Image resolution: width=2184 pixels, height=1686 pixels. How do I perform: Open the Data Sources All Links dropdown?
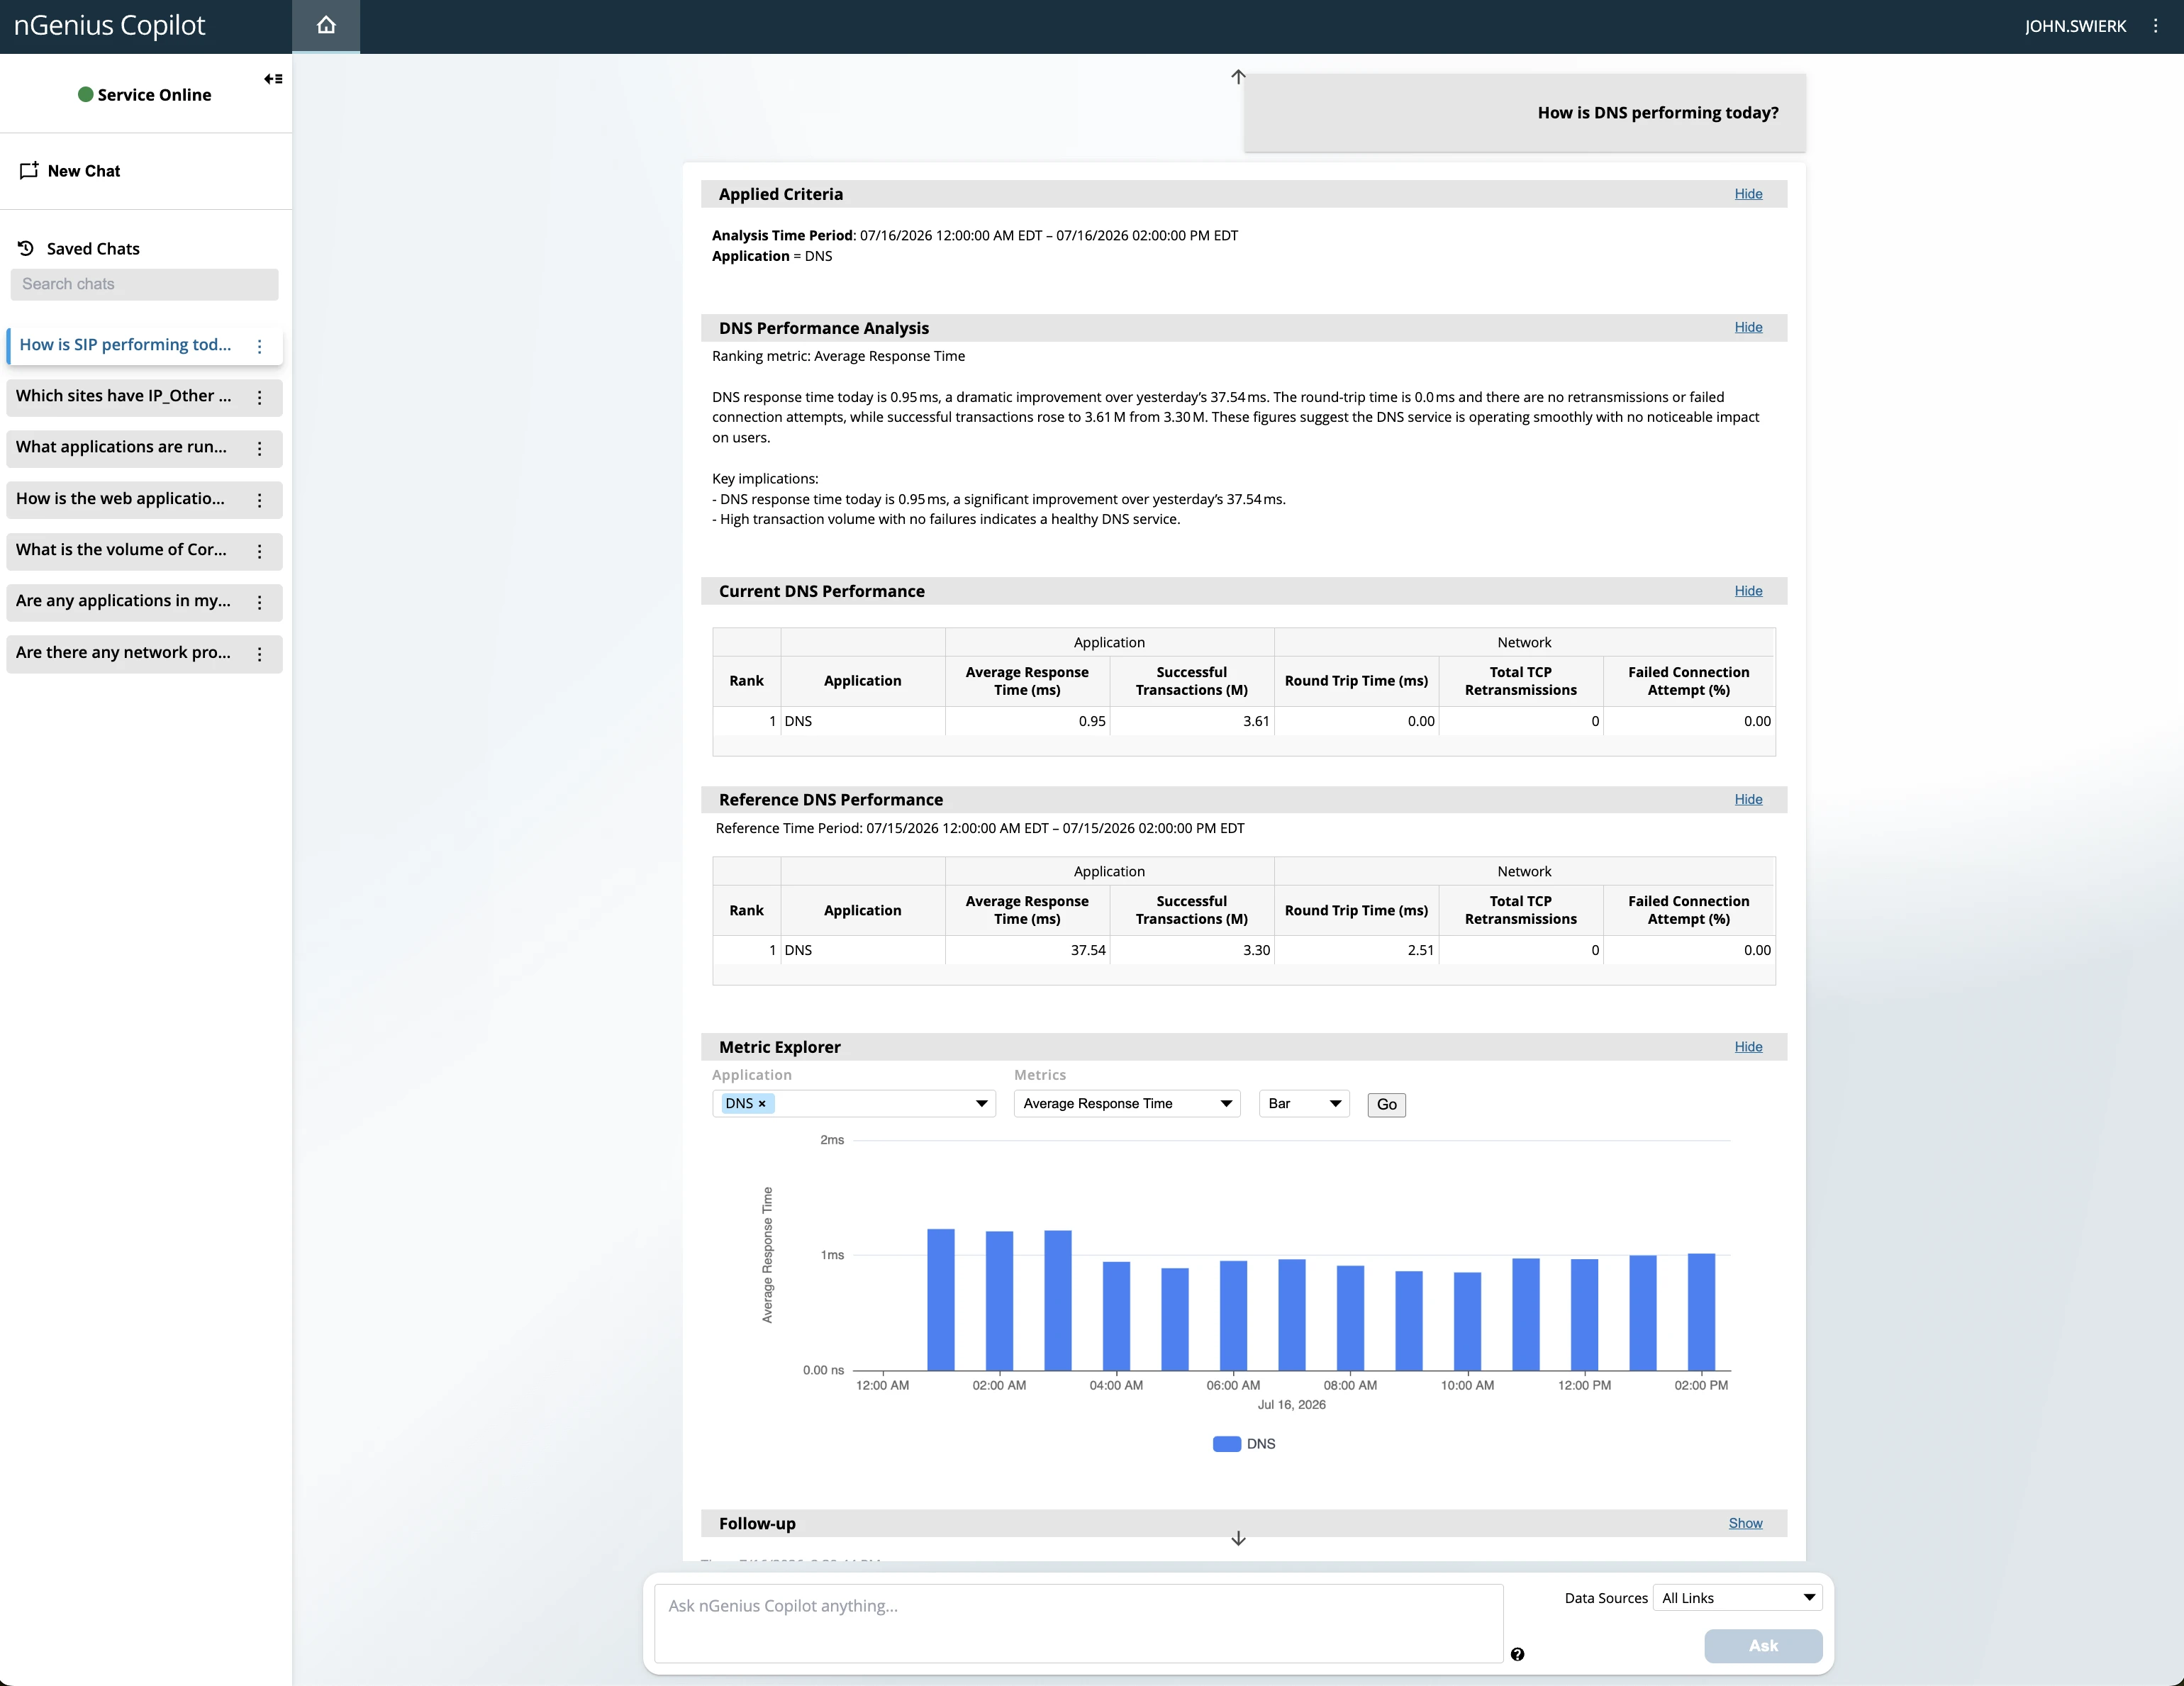(x=1738, y=1598)
